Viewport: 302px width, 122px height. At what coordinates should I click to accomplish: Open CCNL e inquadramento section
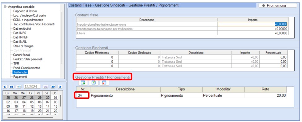[x=28, y=20]
